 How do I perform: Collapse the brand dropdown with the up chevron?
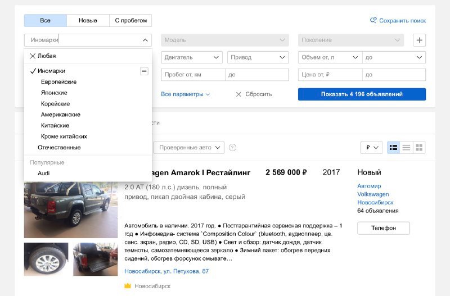click(x=145, y=40)
